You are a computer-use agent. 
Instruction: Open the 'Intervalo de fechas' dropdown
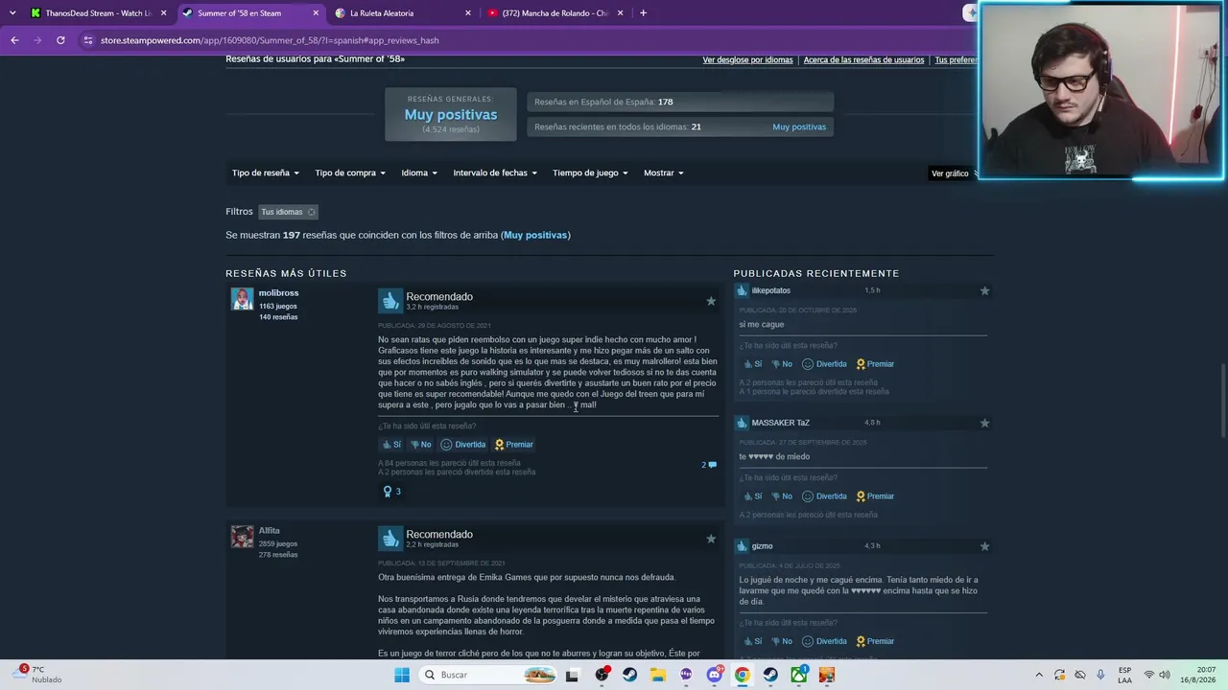coord(495,173)
